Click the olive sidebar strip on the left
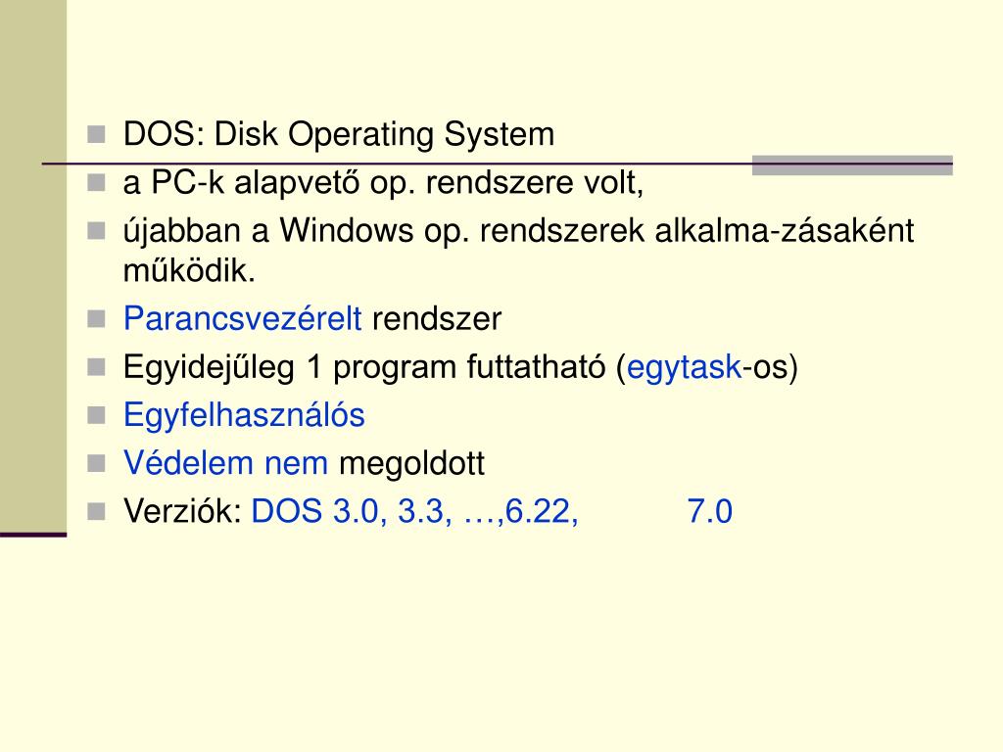 tap(33, 266)
